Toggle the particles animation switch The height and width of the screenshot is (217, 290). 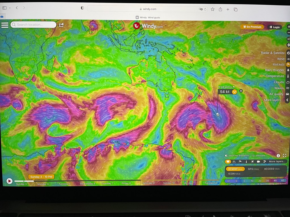pos(227,156)
